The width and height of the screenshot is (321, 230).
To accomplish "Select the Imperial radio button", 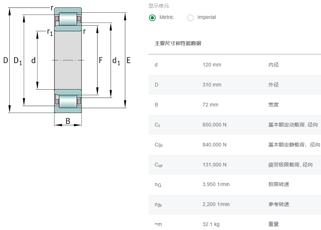I will (x=190, y=18).
